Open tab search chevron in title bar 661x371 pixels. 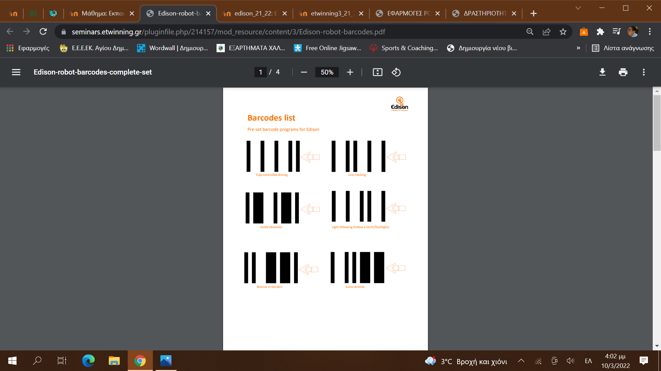(x=578, y=8)
